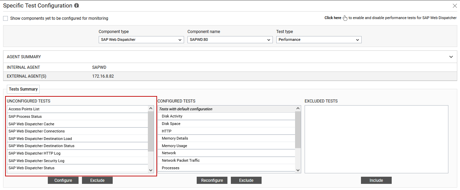This screenshot has height=190, width=460.
Task: Select SAP Web Dispatcher Destination Status test
Action: point(77,146)
